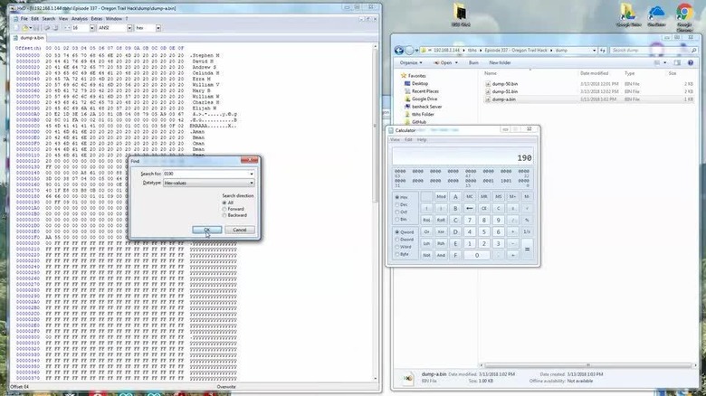Click the equals key in Calculator
The height and width of the screenshot is (396, 706).
point(526,249)
